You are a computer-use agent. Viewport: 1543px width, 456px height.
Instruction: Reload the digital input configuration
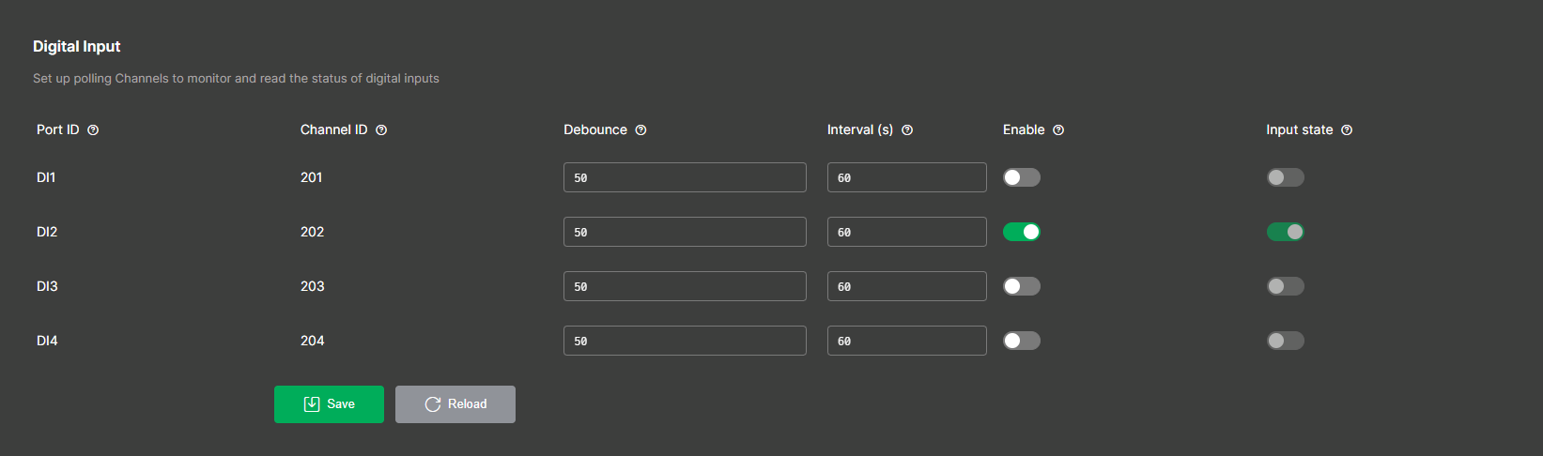(x=455, y=404)
